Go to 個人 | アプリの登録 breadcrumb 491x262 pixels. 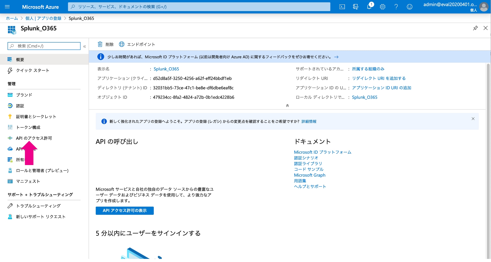pyautogui.click(x=43, y=18)
